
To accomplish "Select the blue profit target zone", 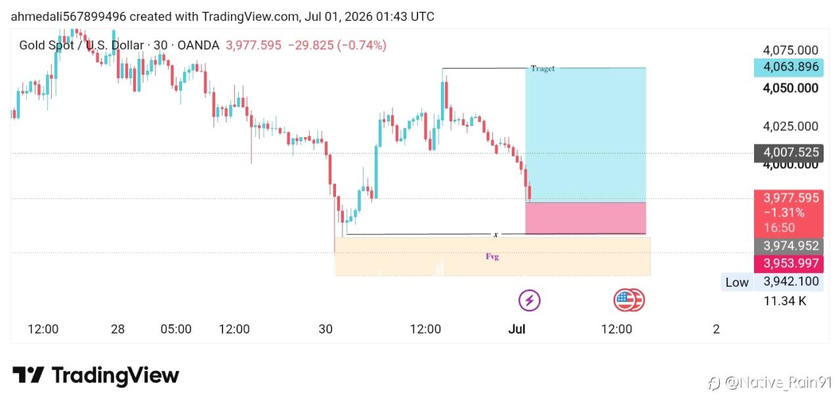I will (586, 135).
